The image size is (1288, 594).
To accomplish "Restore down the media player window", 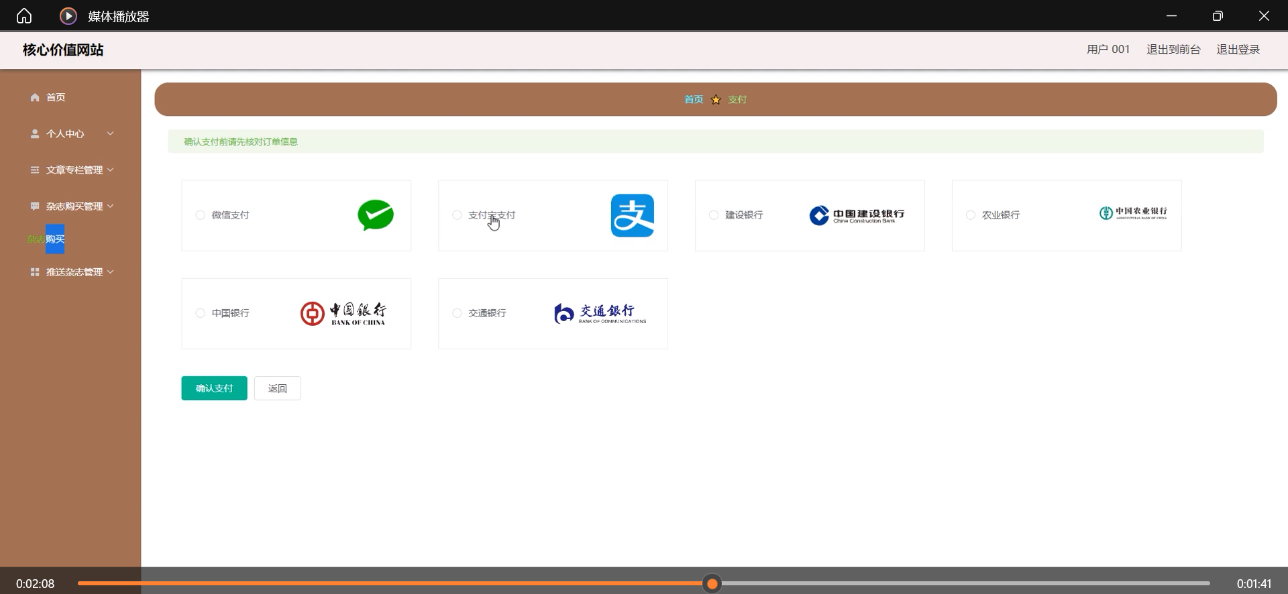I will [x=1218, y=15].
